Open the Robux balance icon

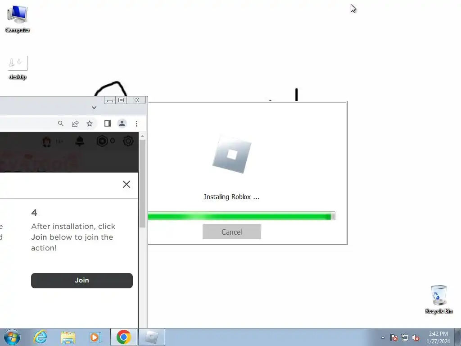coord(102,141)
